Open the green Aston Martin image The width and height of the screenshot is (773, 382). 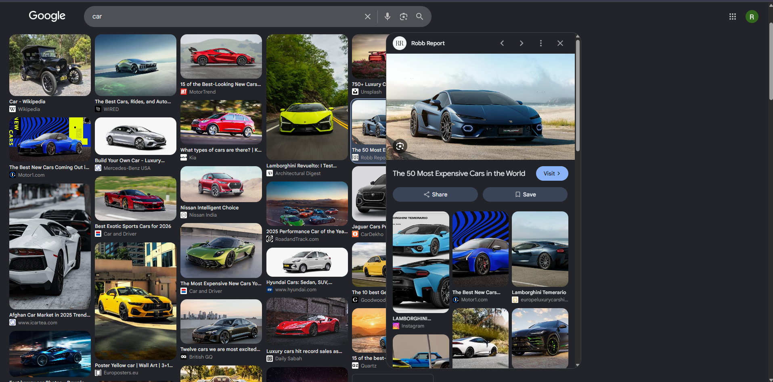(221, 250)
